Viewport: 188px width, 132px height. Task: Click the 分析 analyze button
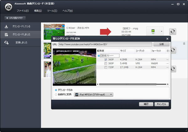point(161,44)
